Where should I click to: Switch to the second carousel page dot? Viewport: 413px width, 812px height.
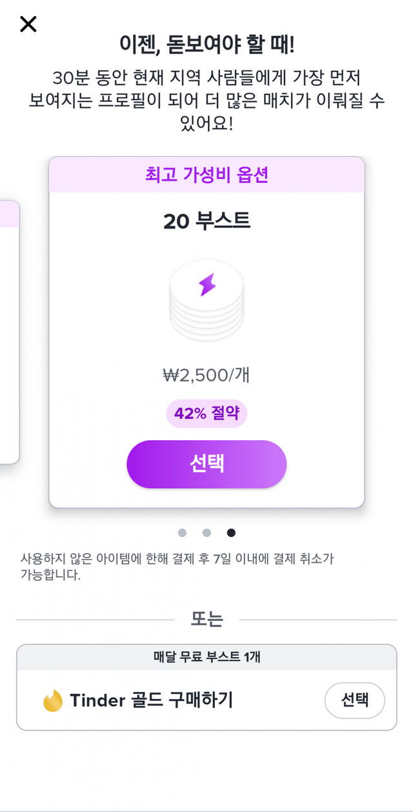(x=206, y=533)
